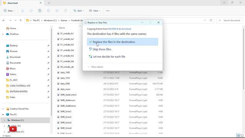Click the FACEPACK source link
Image resolution: width=245 pixels, height=138 pixels.
(113, 29)
